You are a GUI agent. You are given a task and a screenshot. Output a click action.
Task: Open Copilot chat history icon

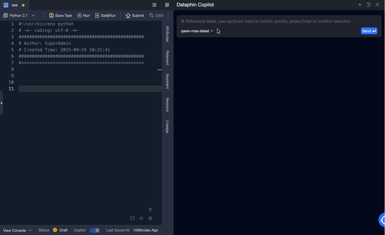(x=369, y=5)
